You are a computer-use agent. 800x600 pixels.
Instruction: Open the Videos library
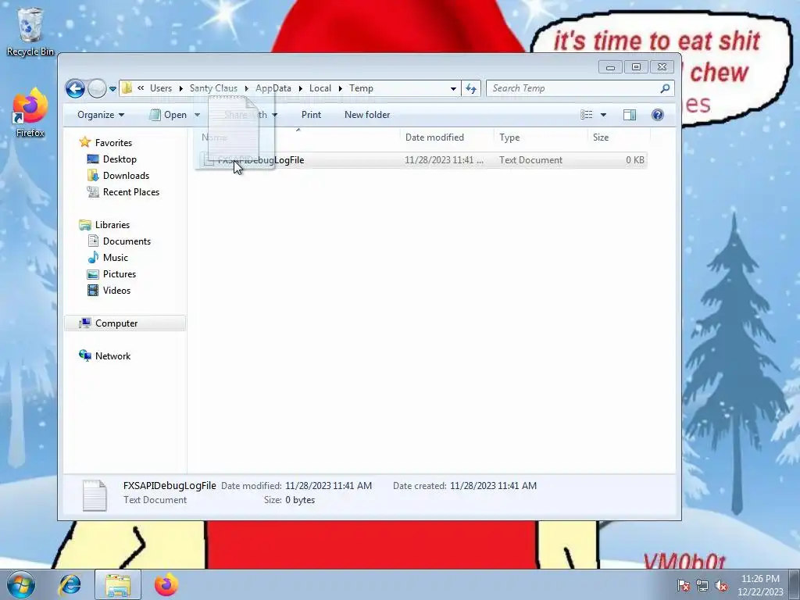(x=116, y=291)
